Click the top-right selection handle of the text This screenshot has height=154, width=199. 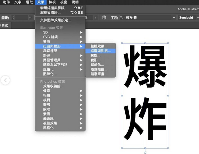(x=168, y=43)
